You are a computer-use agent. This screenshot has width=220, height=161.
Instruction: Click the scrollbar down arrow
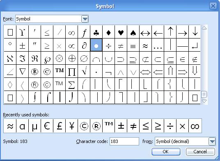pos(204,101)
